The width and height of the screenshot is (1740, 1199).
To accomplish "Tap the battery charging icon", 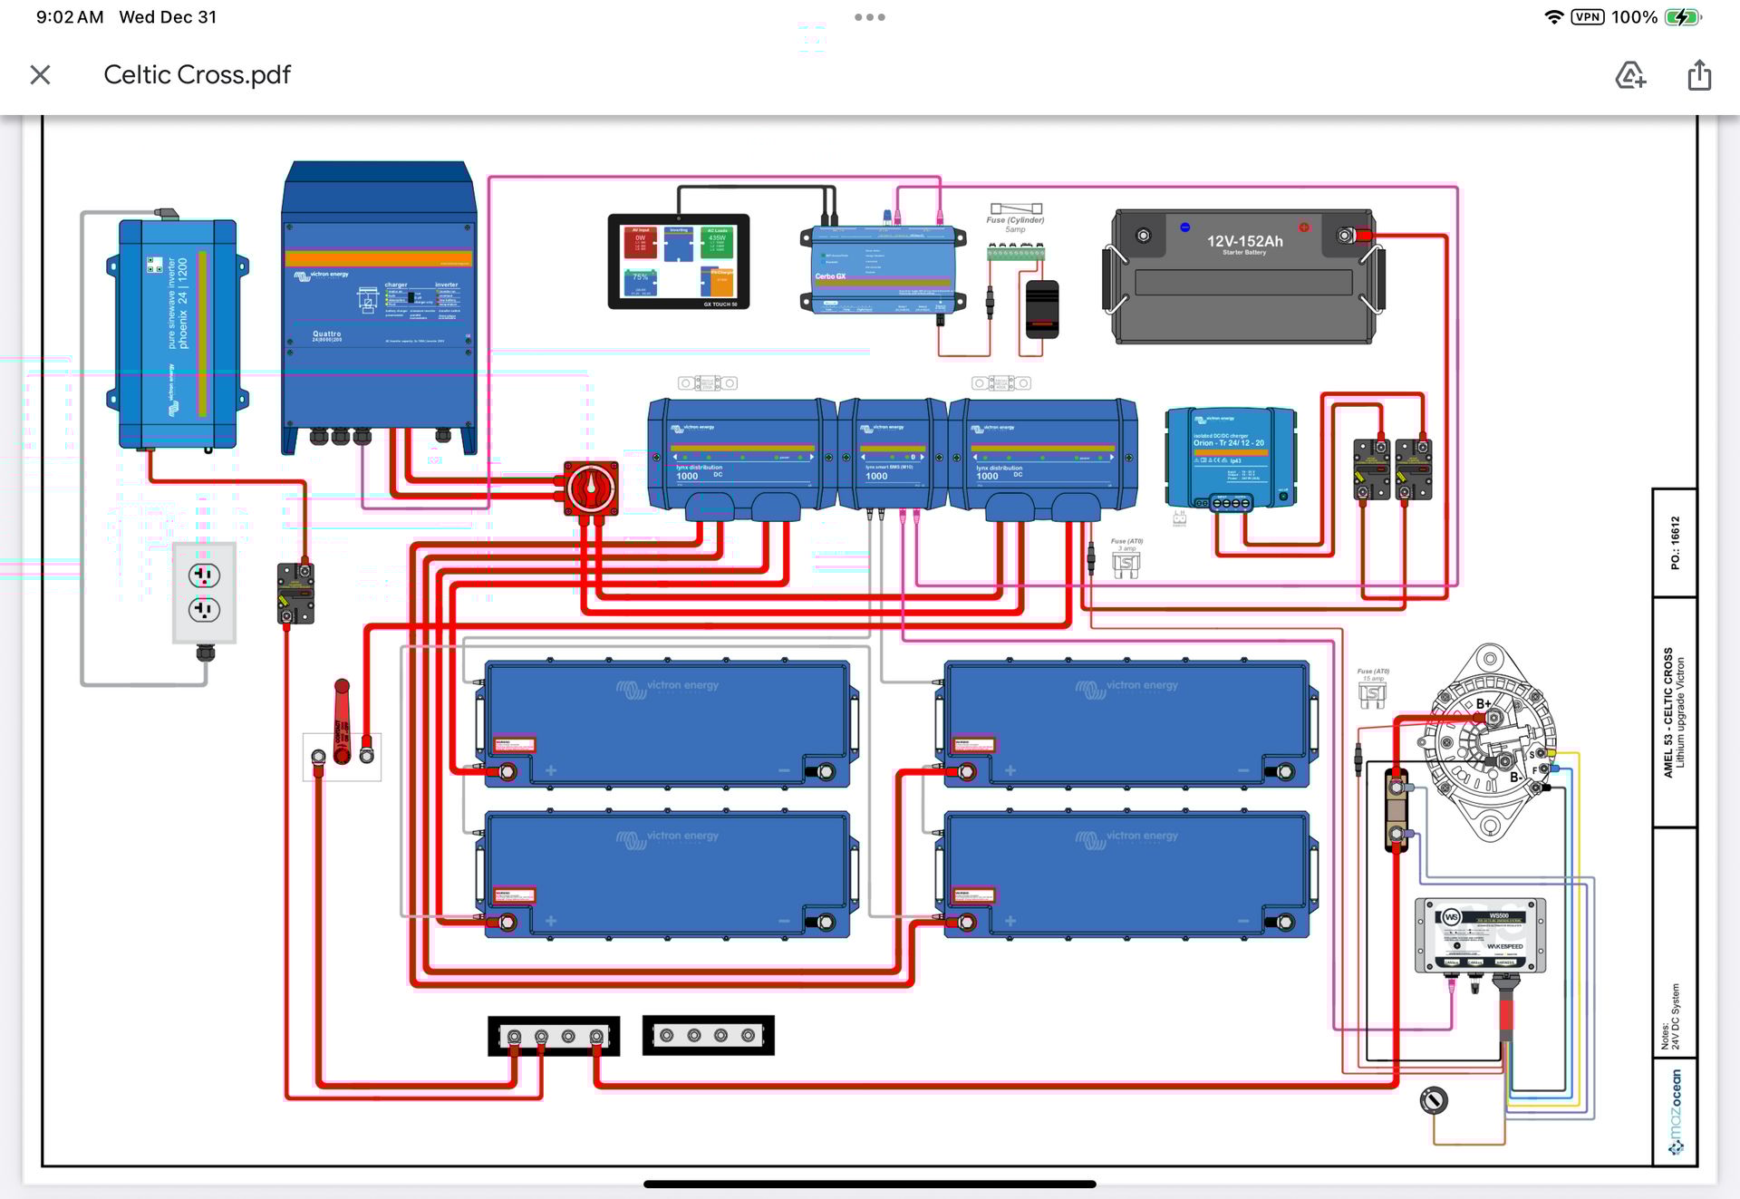I will click(x=1683, y=17).
